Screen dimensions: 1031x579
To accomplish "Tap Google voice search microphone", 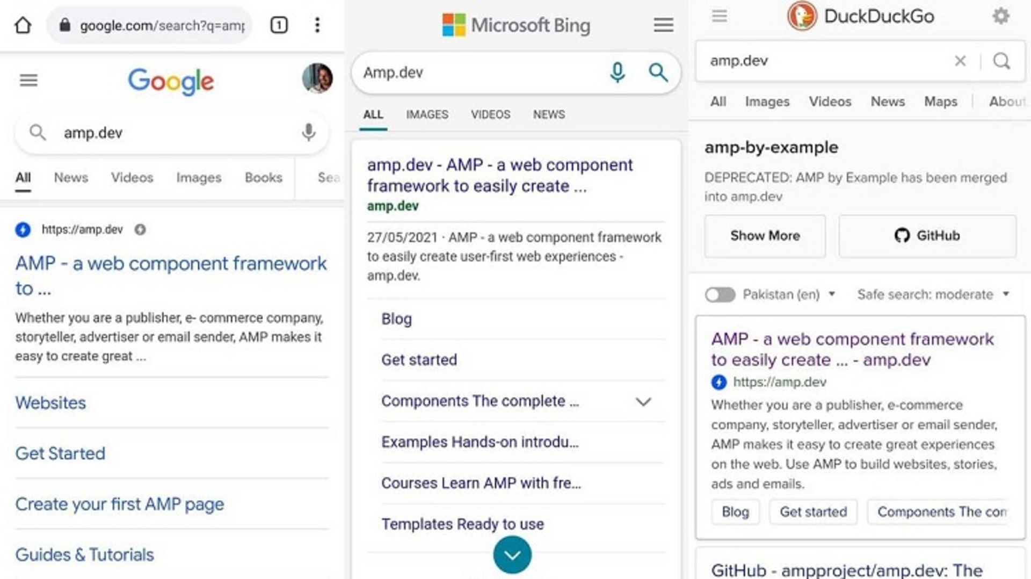I will [308, 132].
